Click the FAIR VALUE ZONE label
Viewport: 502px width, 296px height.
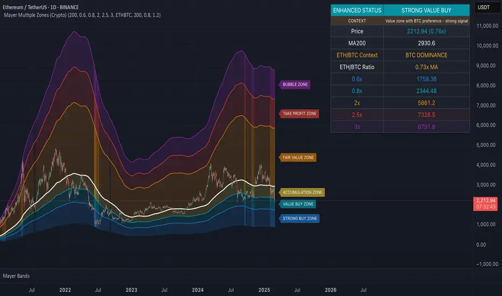(x=298, y=158)
